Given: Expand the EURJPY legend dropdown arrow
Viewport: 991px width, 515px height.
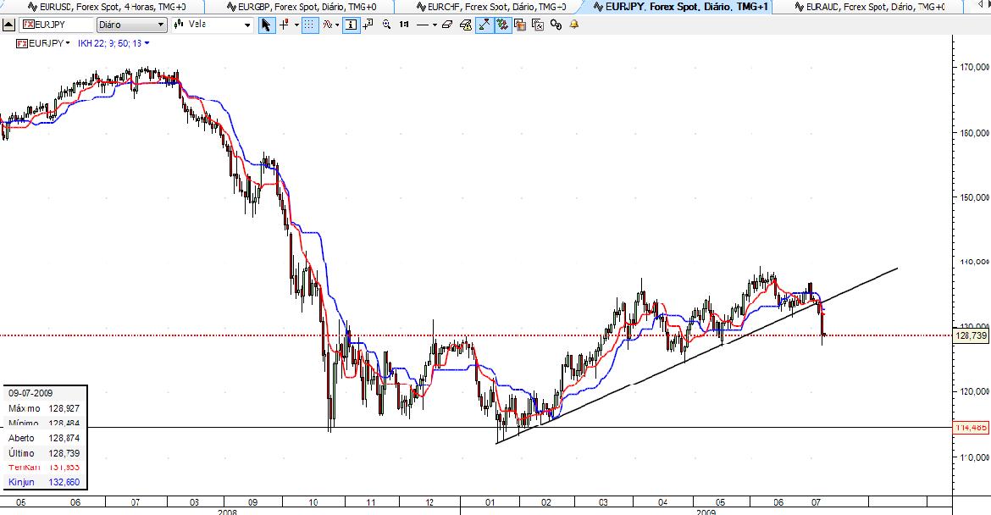Looking at the screenshot, I should pos(68,43).
